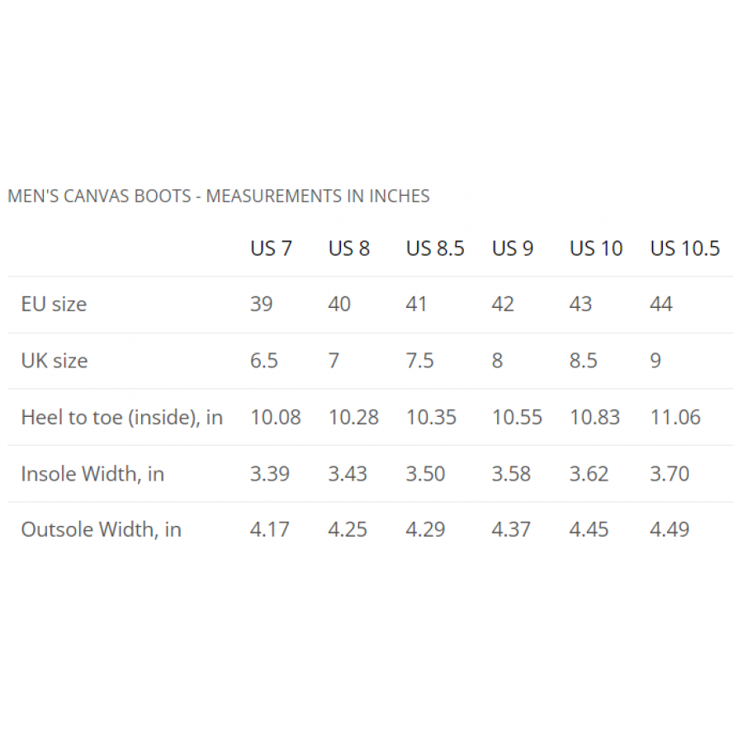Select heel to toe value 10.83
The image size is (743, 743).
pos(594,418)
